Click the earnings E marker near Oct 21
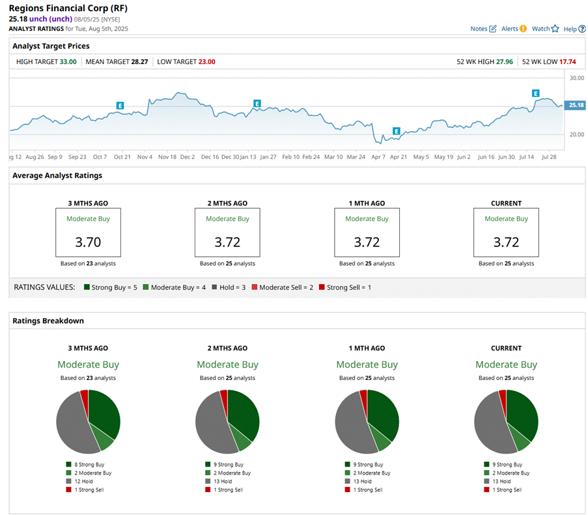This screenshot has width=588, height=515. 120,106
